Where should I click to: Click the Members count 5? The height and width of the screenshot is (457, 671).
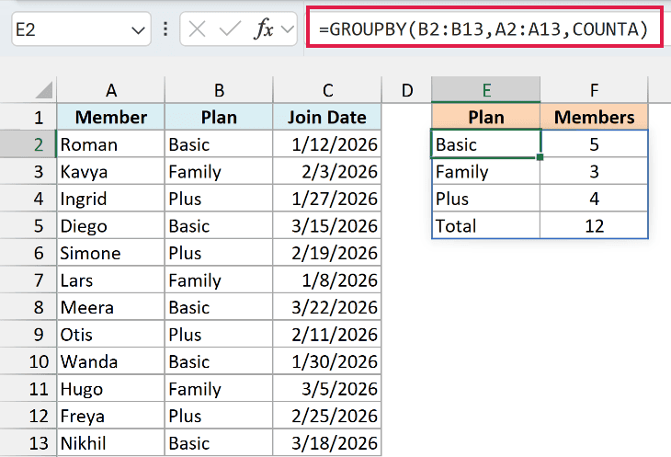click(x=594, y=144)
